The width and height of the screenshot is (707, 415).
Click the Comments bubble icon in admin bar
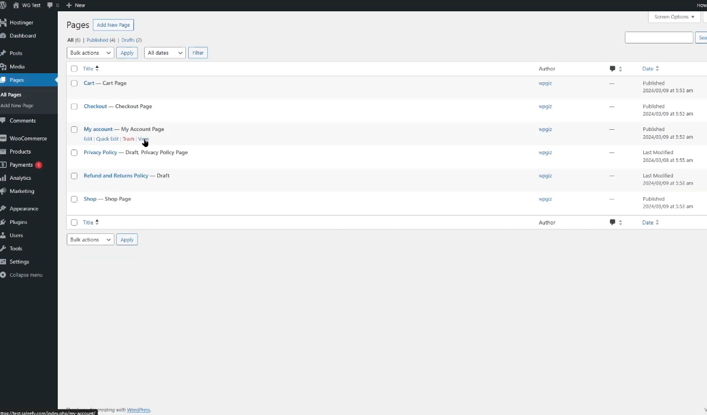pyautogui.click(x=50, y=5)
